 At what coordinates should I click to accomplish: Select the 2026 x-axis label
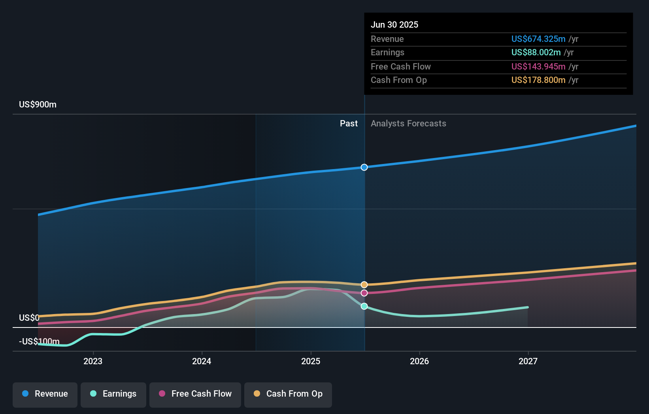pyautogui.click(x=419, y=361)
